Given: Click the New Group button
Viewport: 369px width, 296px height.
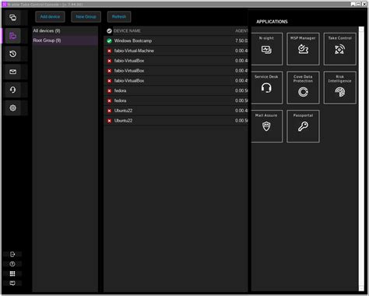Looking at the screenshot, I should (86, 16).
